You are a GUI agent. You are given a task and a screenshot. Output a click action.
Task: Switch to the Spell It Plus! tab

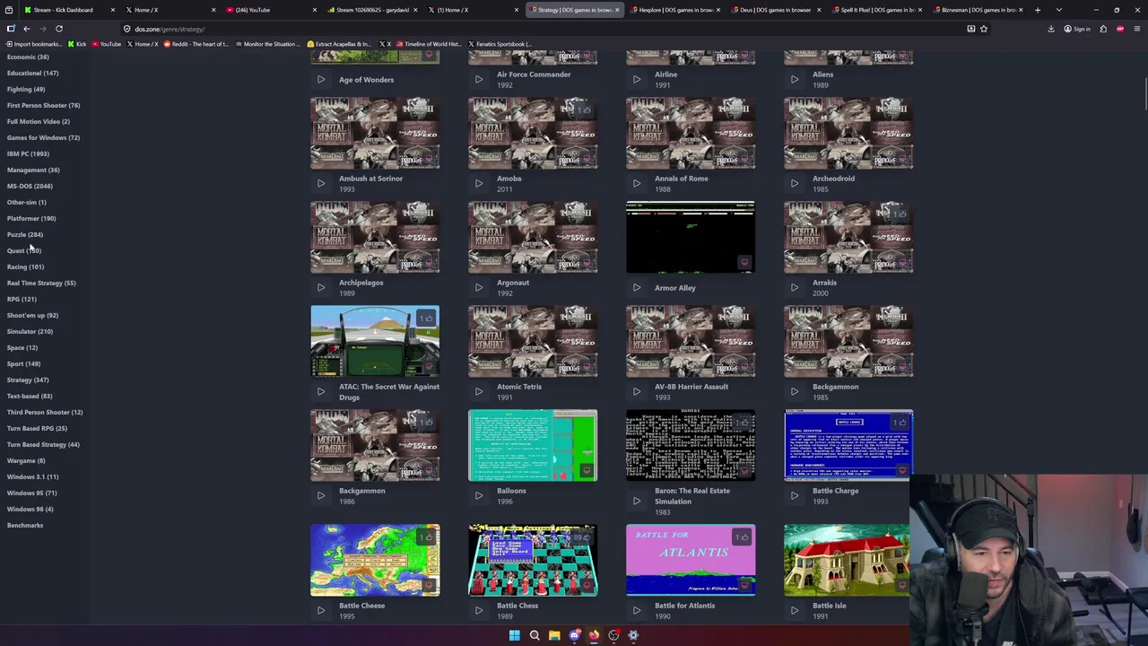[876, 10]
